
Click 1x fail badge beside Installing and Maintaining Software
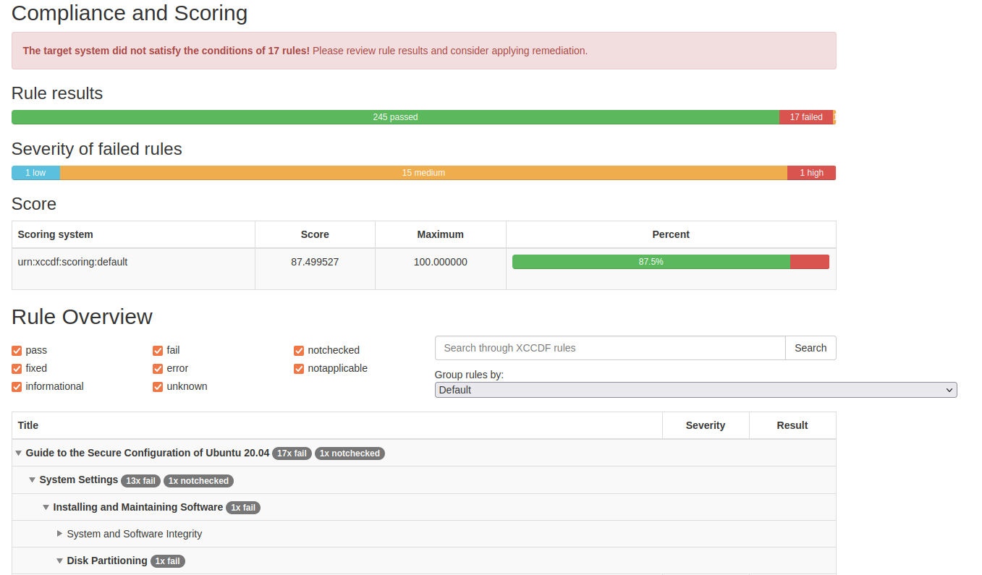(243, 508)
